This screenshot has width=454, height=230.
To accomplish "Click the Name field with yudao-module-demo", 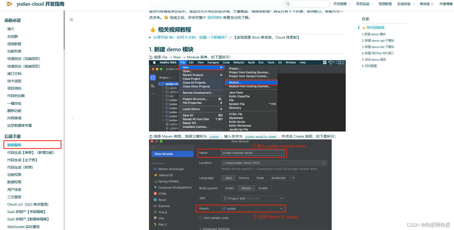I will [x=253, y=153].
